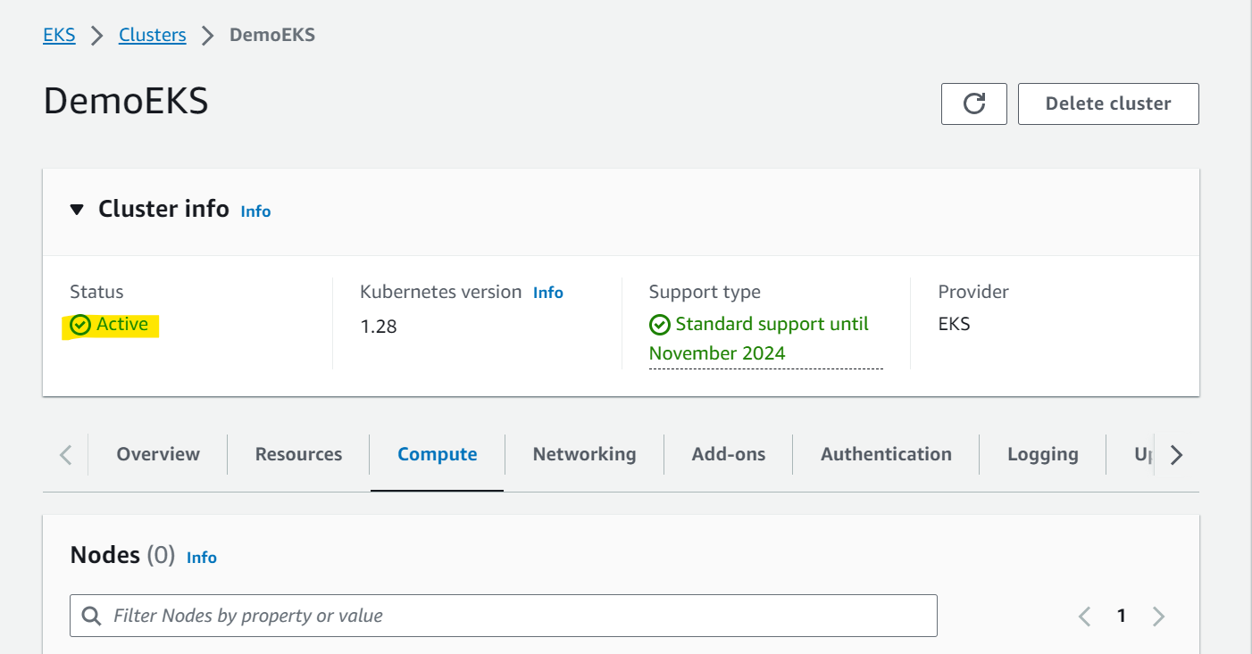
Task: Click the green check icon beside Active status
Action: [80, 325]
